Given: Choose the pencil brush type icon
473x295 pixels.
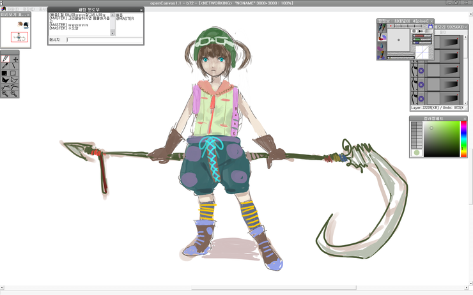Looking at the screenshot, I should [382, 28].
